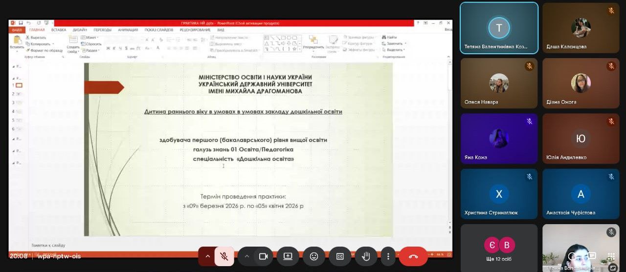Toggle the camera on or off
This screenshot has height=272, width=626.
coord(263,256)
